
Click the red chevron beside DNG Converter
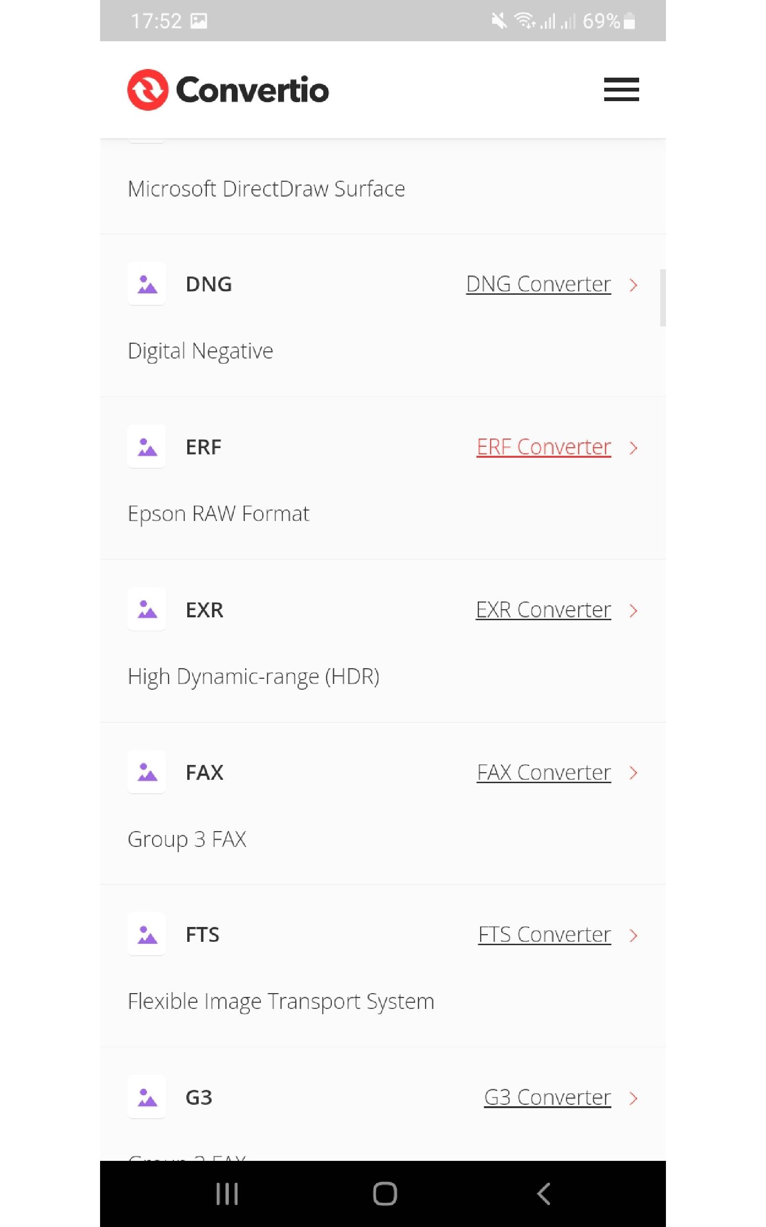pos(633,285)
